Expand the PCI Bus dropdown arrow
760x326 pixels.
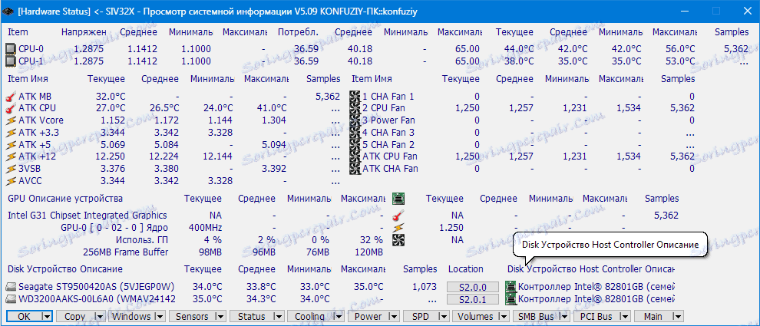pos(625,316)
